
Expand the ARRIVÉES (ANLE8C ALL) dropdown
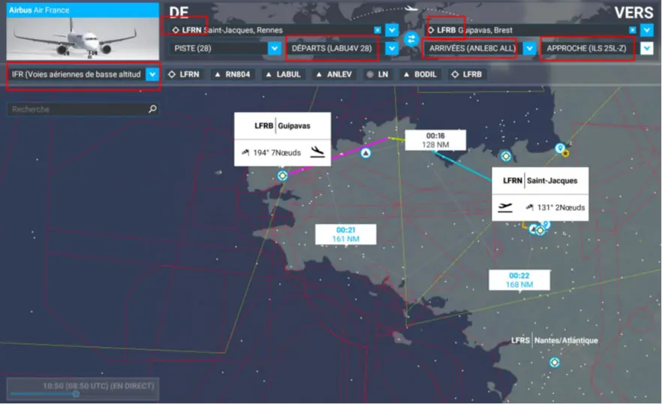tap(529, 48)
